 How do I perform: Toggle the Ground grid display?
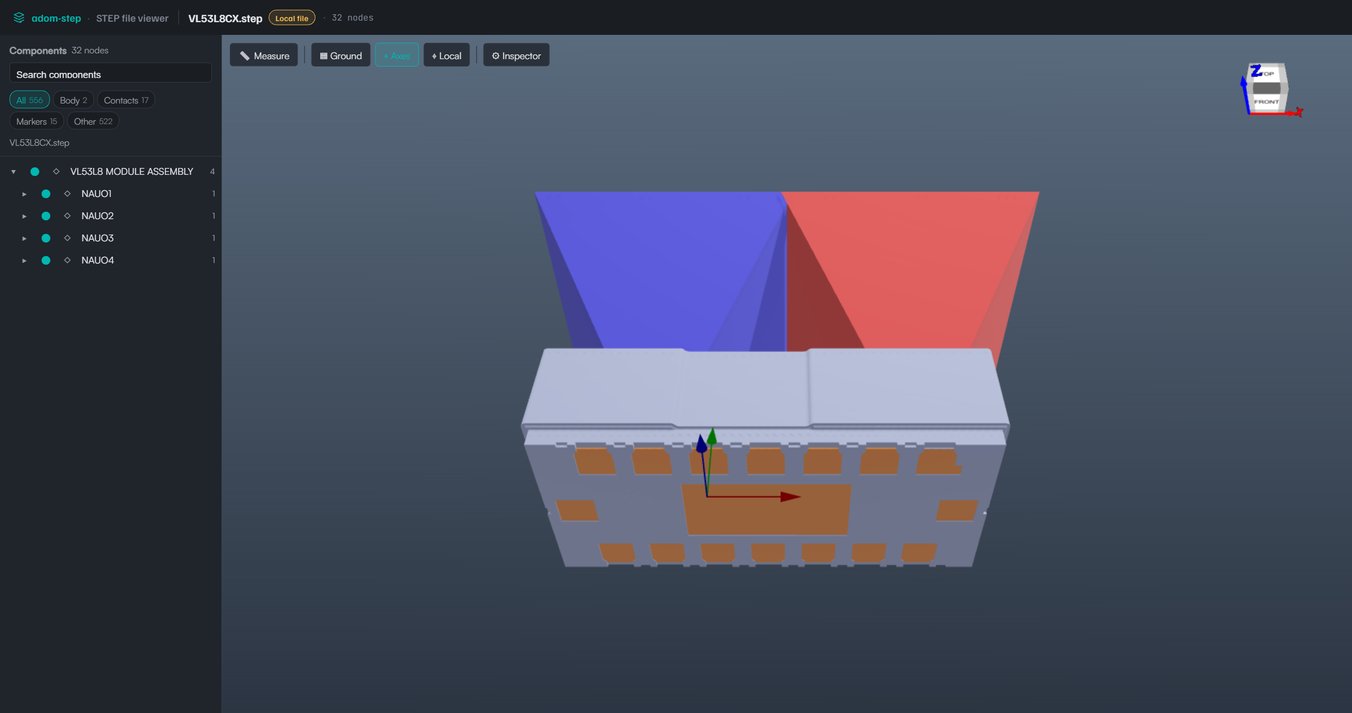tap(341, 55)
